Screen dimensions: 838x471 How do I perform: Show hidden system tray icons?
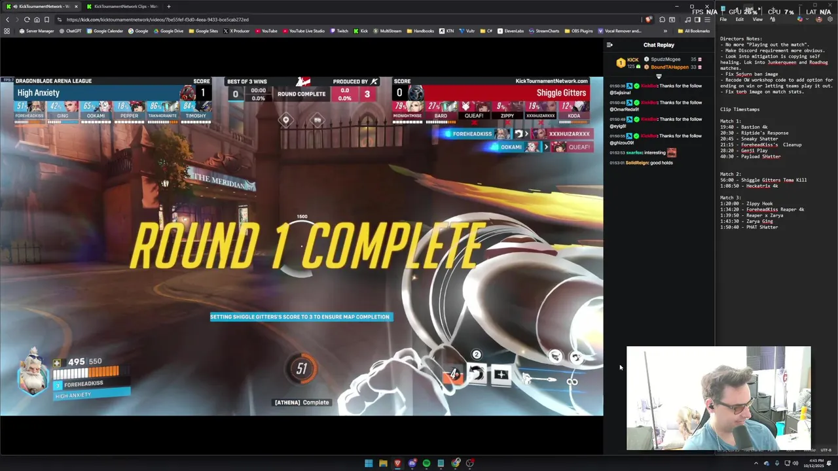click(756, 463)
